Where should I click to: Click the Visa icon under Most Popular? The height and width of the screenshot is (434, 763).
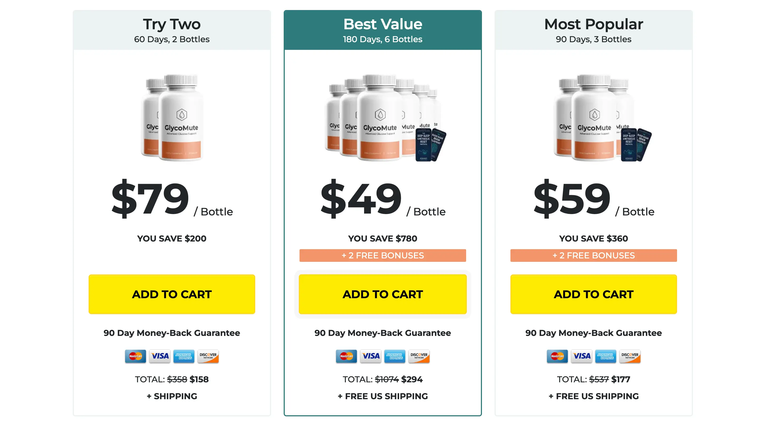click(582, 356)
